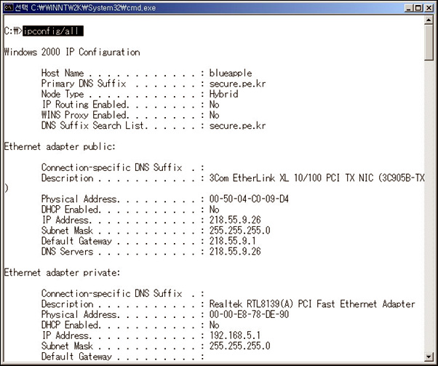This screenshot has width=438, height=366.
Task: Click physical address 00-50-04-C0-09-D4
Action: coord(249,199)
